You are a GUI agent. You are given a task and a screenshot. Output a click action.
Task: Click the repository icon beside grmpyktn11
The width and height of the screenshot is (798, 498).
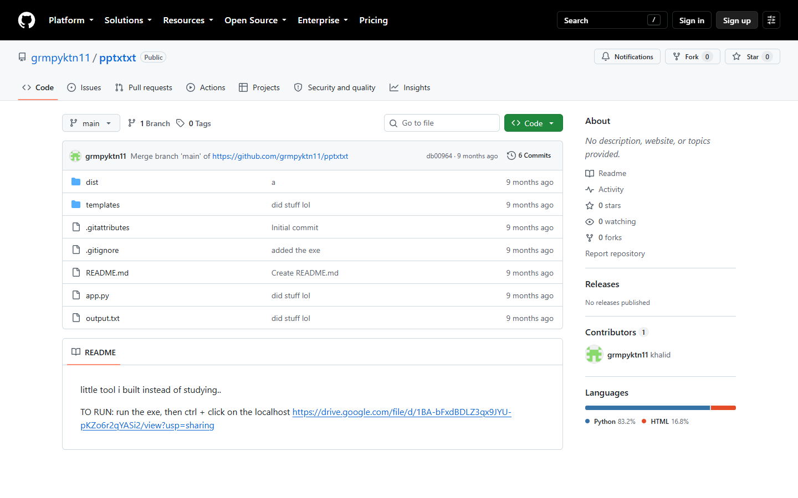tap(22, 58)
